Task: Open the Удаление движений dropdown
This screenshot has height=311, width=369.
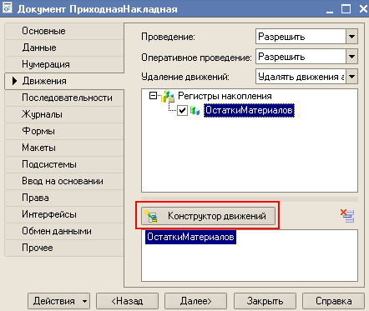Action: click(351, 77)
